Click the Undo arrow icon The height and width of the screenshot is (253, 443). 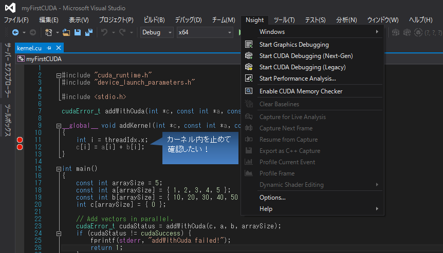point(104,32)
